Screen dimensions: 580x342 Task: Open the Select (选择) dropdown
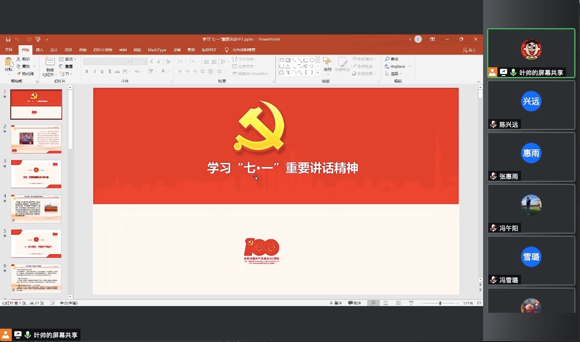393,74
